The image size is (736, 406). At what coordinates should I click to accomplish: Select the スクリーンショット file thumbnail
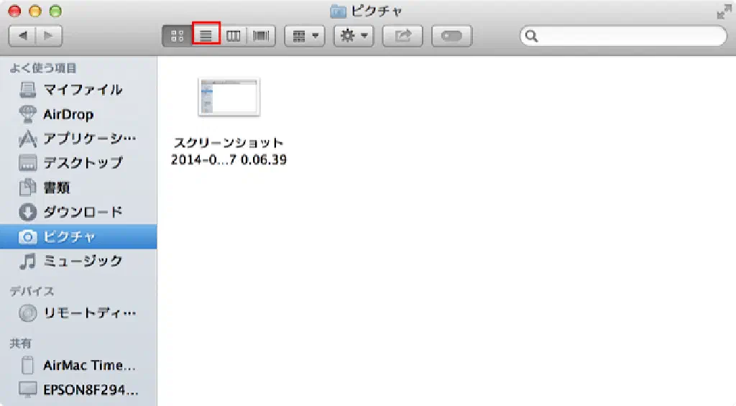pyautogui.click(x=229, y=97)
